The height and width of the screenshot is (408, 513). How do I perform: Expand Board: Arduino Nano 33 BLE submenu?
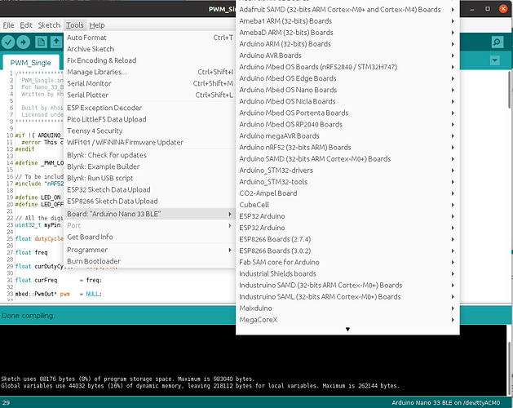pyautogui.click(x=150, y=214)
